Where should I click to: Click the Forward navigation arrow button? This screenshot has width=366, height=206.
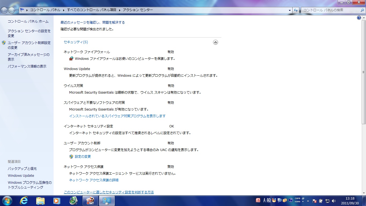click(x=12, y=10)
